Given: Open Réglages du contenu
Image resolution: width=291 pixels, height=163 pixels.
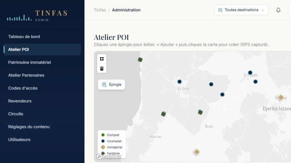Looking at the screenshot, I should tap(42, 127).
